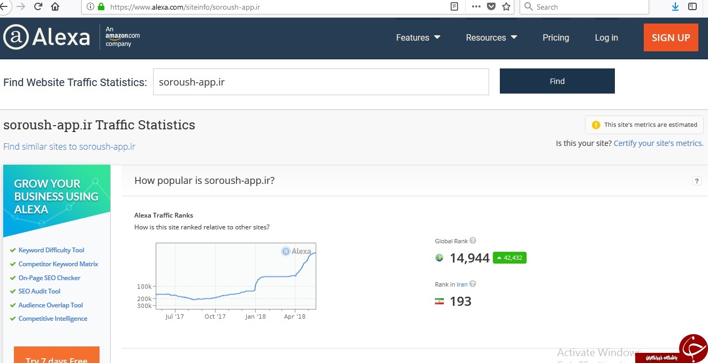Click the orange SIGN UP button
Screen dimensions: 708x363
click(671, 37)
